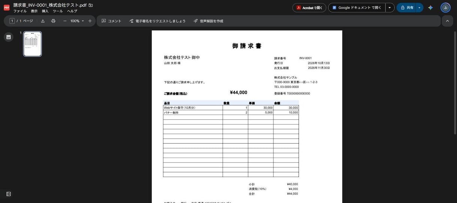Click the 数量 column header
This screenshot has height=203, width=457.
(227, 103)
